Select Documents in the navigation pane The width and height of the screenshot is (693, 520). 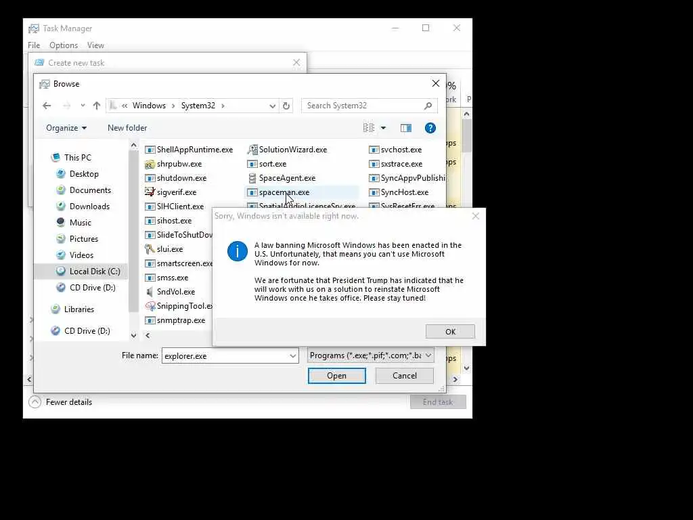(90, 190)
